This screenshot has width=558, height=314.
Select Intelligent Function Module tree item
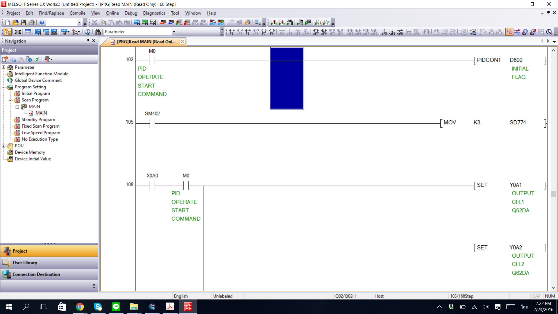(x=42, y=74)
